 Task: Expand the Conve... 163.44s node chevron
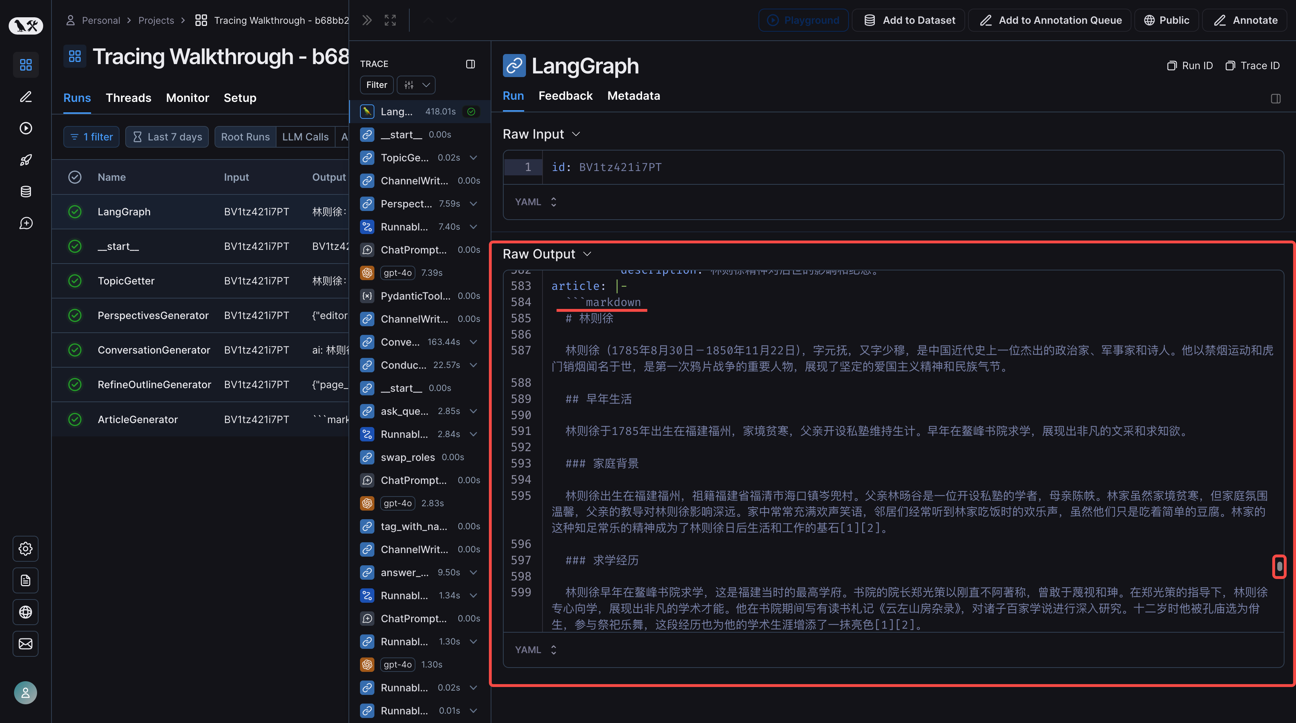(473, 342)
